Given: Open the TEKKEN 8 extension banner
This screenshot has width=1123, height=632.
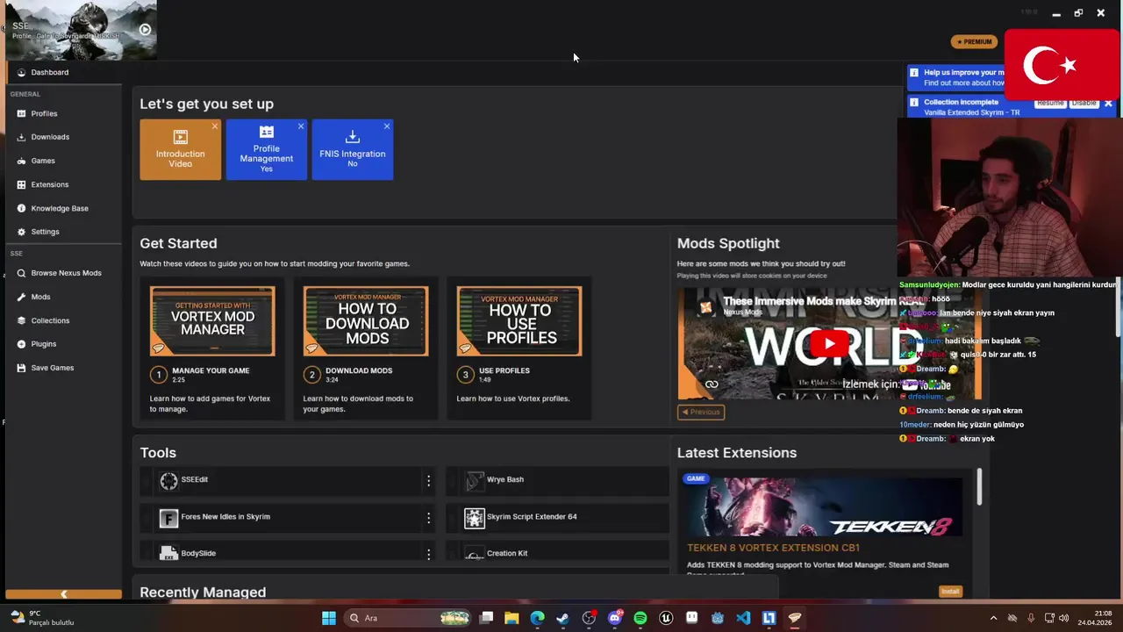Looking at the screenshot, I should [825, 505].
